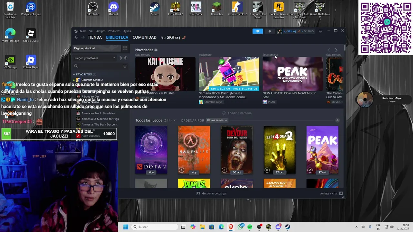
Task: Open Steam announcements megaphone button
Action: [257, 31]
